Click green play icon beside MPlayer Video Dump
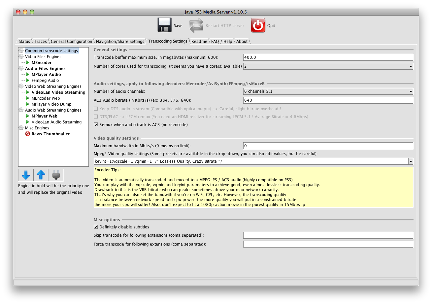The height and width of the screenshot is (304, 432). [x=28, y=104]
